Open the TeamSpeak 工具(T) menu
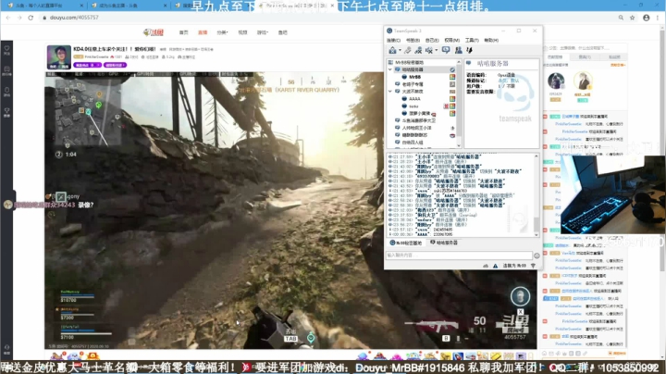The image size is (666, 374). point(472,41)
